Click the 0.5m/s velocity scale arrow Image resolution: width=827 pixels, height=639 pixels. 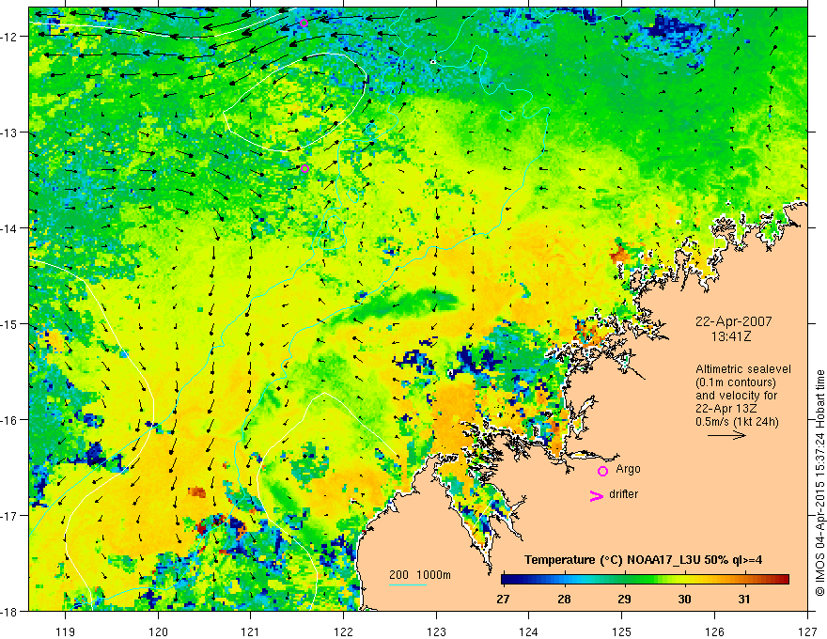pos(726,435)
